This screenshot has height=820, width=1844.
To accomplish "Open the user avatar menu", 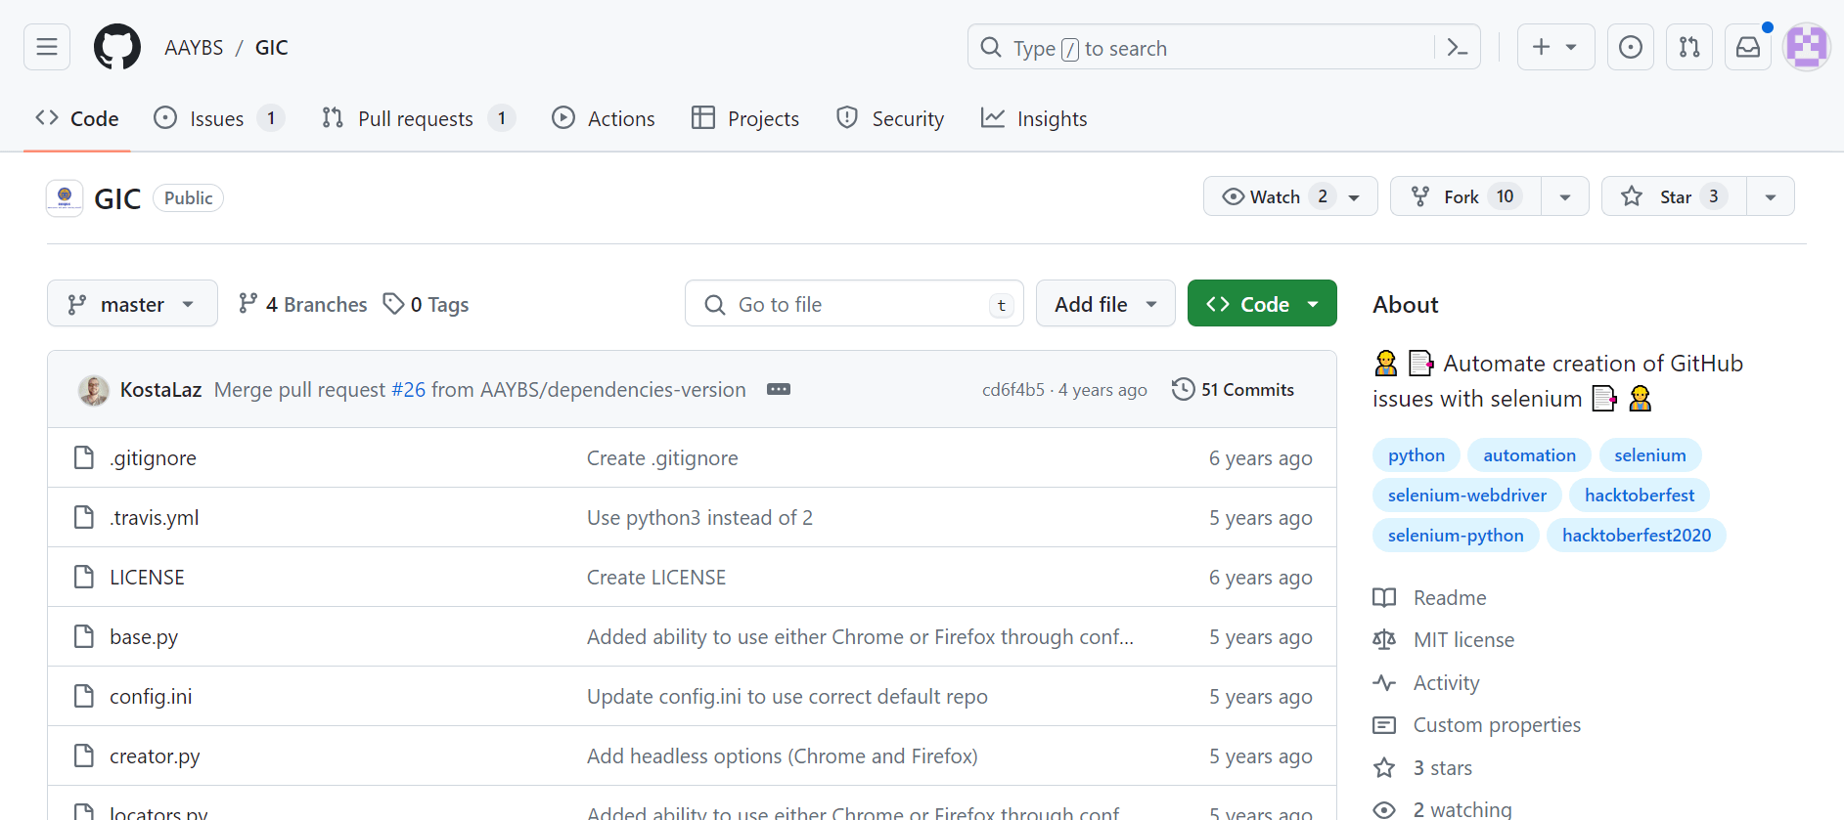I will (1806, 47).
